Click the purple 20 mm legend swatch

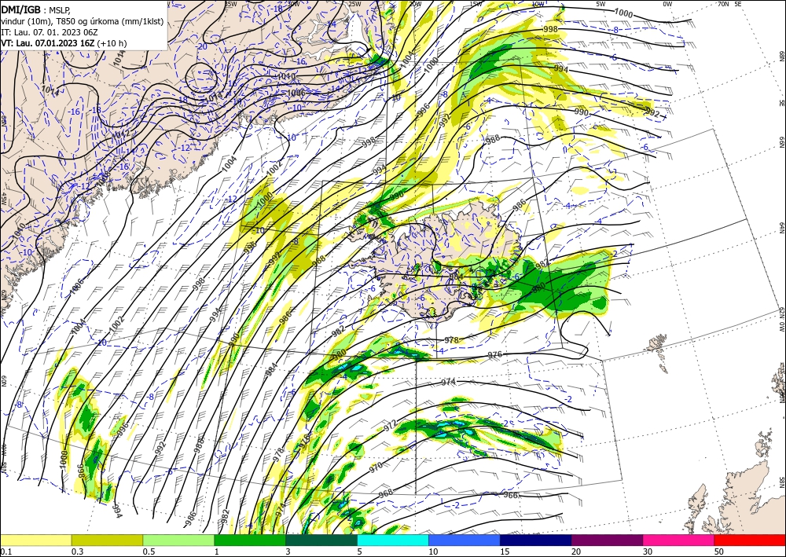[x=607, y=540]
